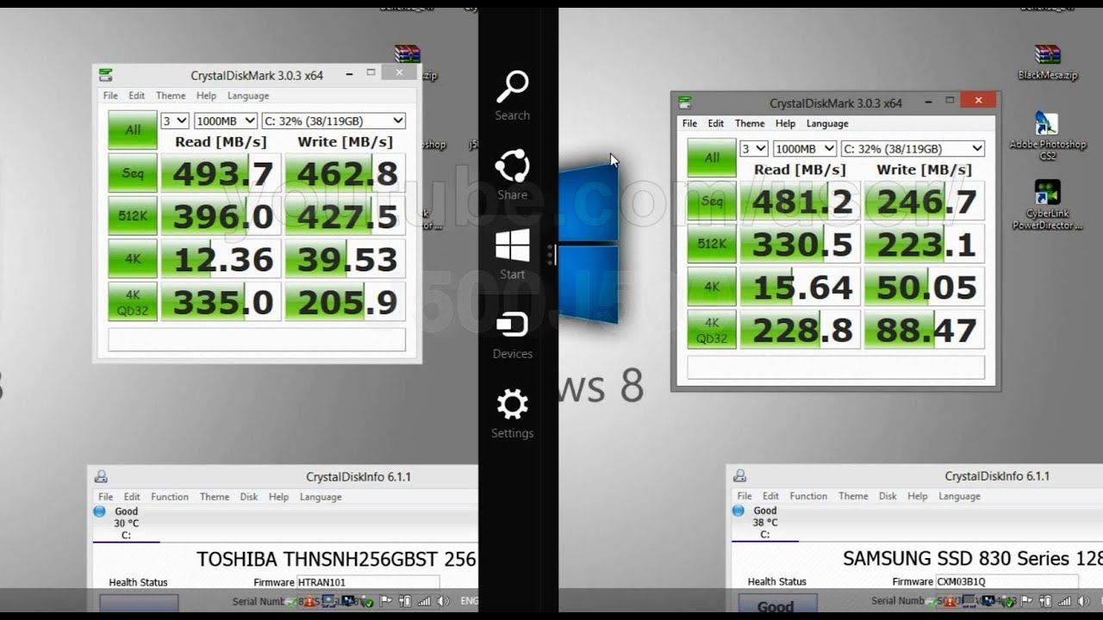
Task: Open Language menu in Samsung CrystalDiskInfo window
Action: (959, 496)
